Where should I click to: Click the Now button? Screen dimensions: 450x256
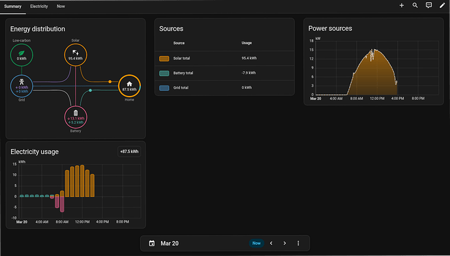[x=256, y=243]
